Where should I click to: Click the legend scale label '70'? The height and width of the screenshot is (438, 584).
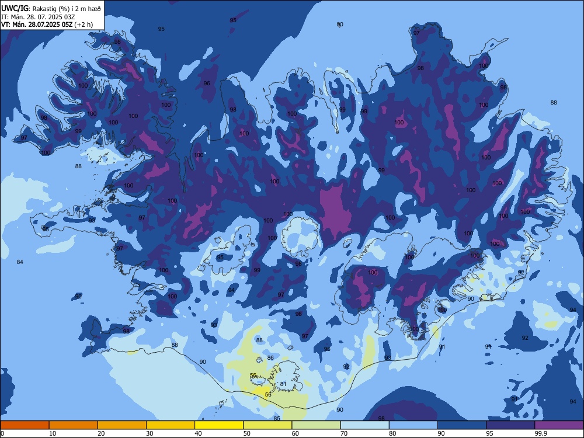[344, 433]
